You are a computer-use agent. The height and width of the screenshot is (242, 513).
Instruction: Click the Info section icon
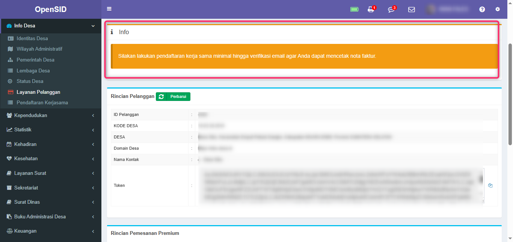coord(112,32)
